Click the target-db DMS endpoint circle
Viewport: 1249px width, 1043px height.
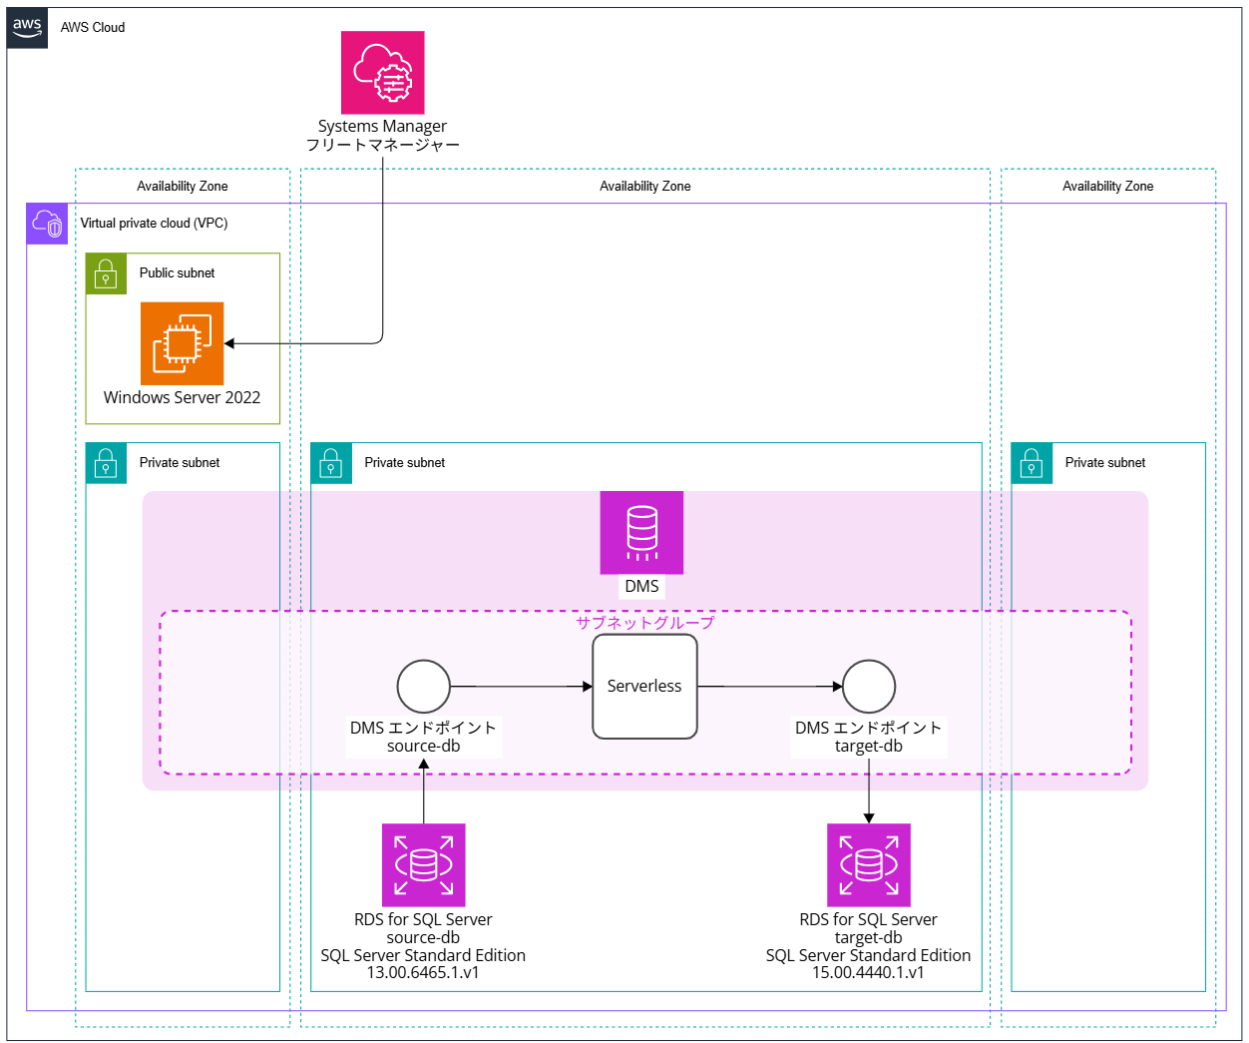click(x=869, y=687)
